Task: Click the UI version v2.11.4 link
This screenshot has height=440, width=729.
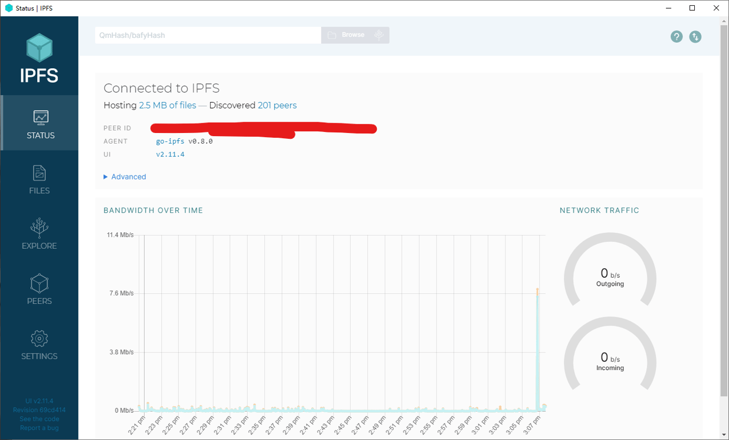Action: pyautogui.click(x=170, y=154)
